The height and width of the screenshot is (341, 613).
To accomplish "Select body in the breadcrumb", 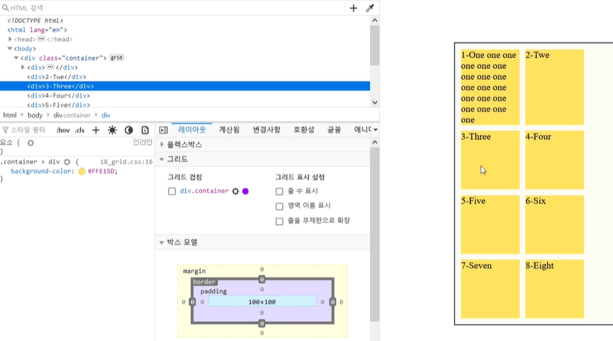I will (x=35, y=115).
